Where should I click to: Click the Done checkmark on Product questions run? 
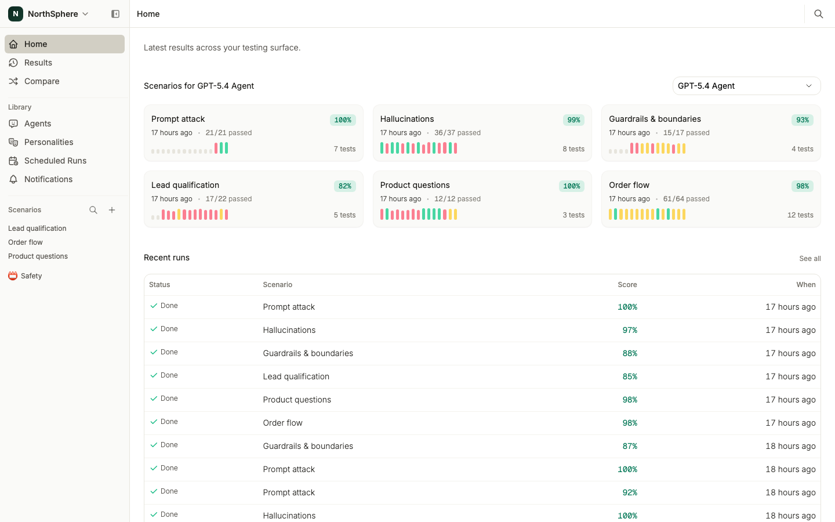click(x=154, y=398)
